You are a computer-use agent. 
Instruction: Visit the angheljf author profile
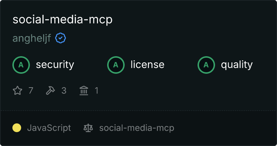click(32, 38)
